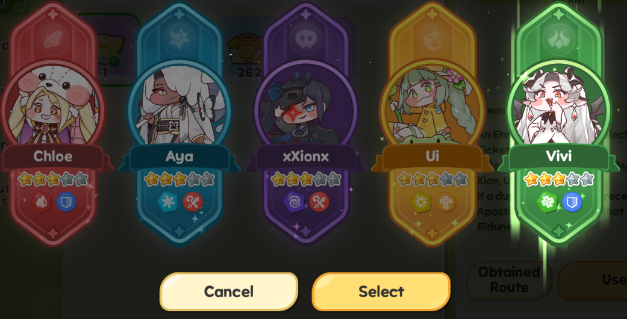Click xXionx's purple swirl element icon
Screen dimensions: 627x319
(x=294, y=202)
